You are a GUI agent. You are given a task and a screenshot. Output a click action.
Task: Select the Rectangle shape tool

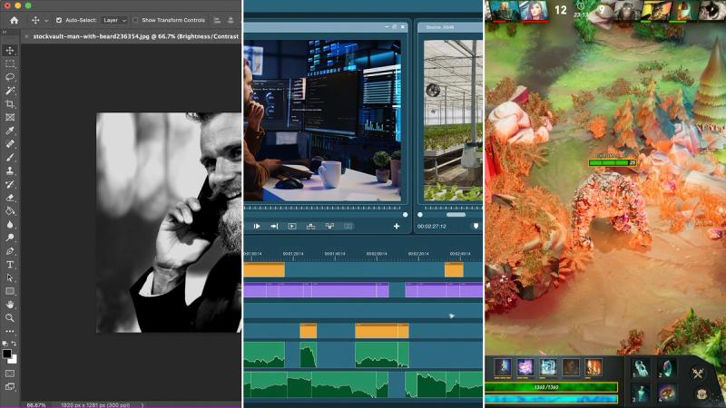(10, 291)
